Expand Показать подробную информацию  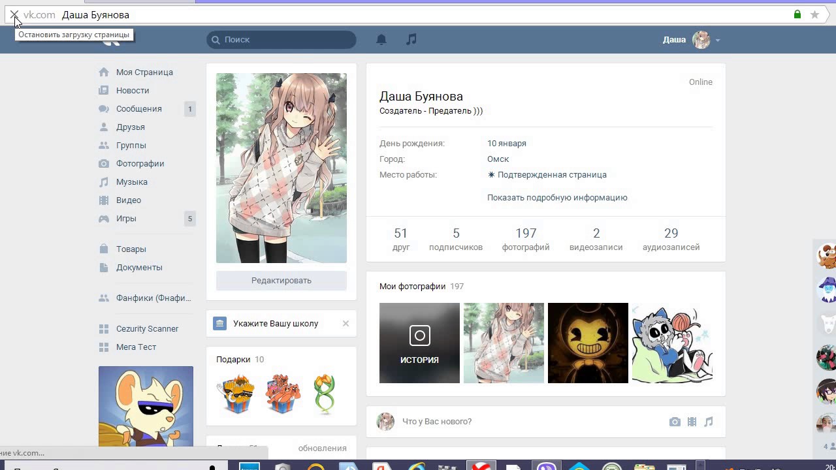coord(557,197)
